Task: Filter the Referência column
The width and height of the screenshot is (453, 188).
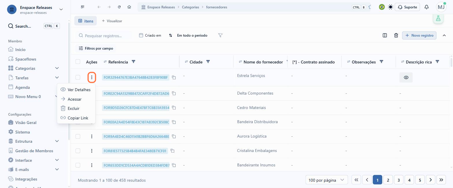Action: click(133, 62)
